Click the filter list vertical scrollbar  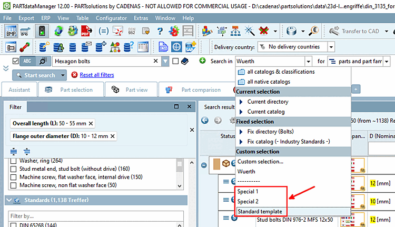click(x=180, y=174)
